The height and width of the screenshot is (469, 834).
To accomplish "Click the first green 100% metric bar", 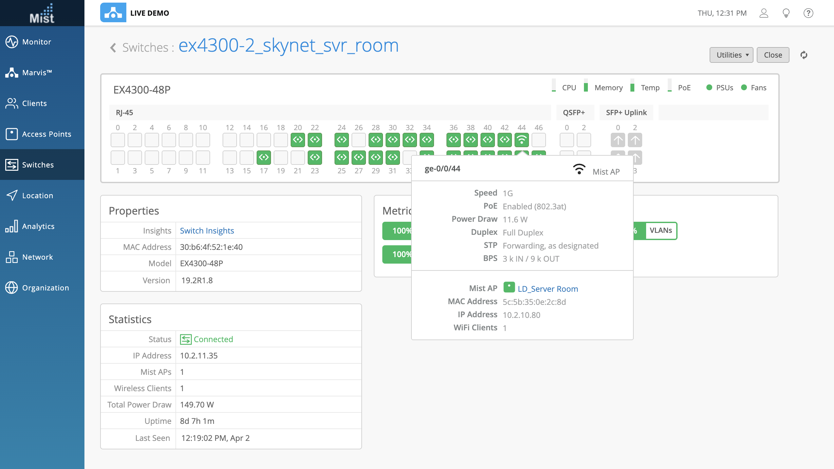I will tap(397, 231).
